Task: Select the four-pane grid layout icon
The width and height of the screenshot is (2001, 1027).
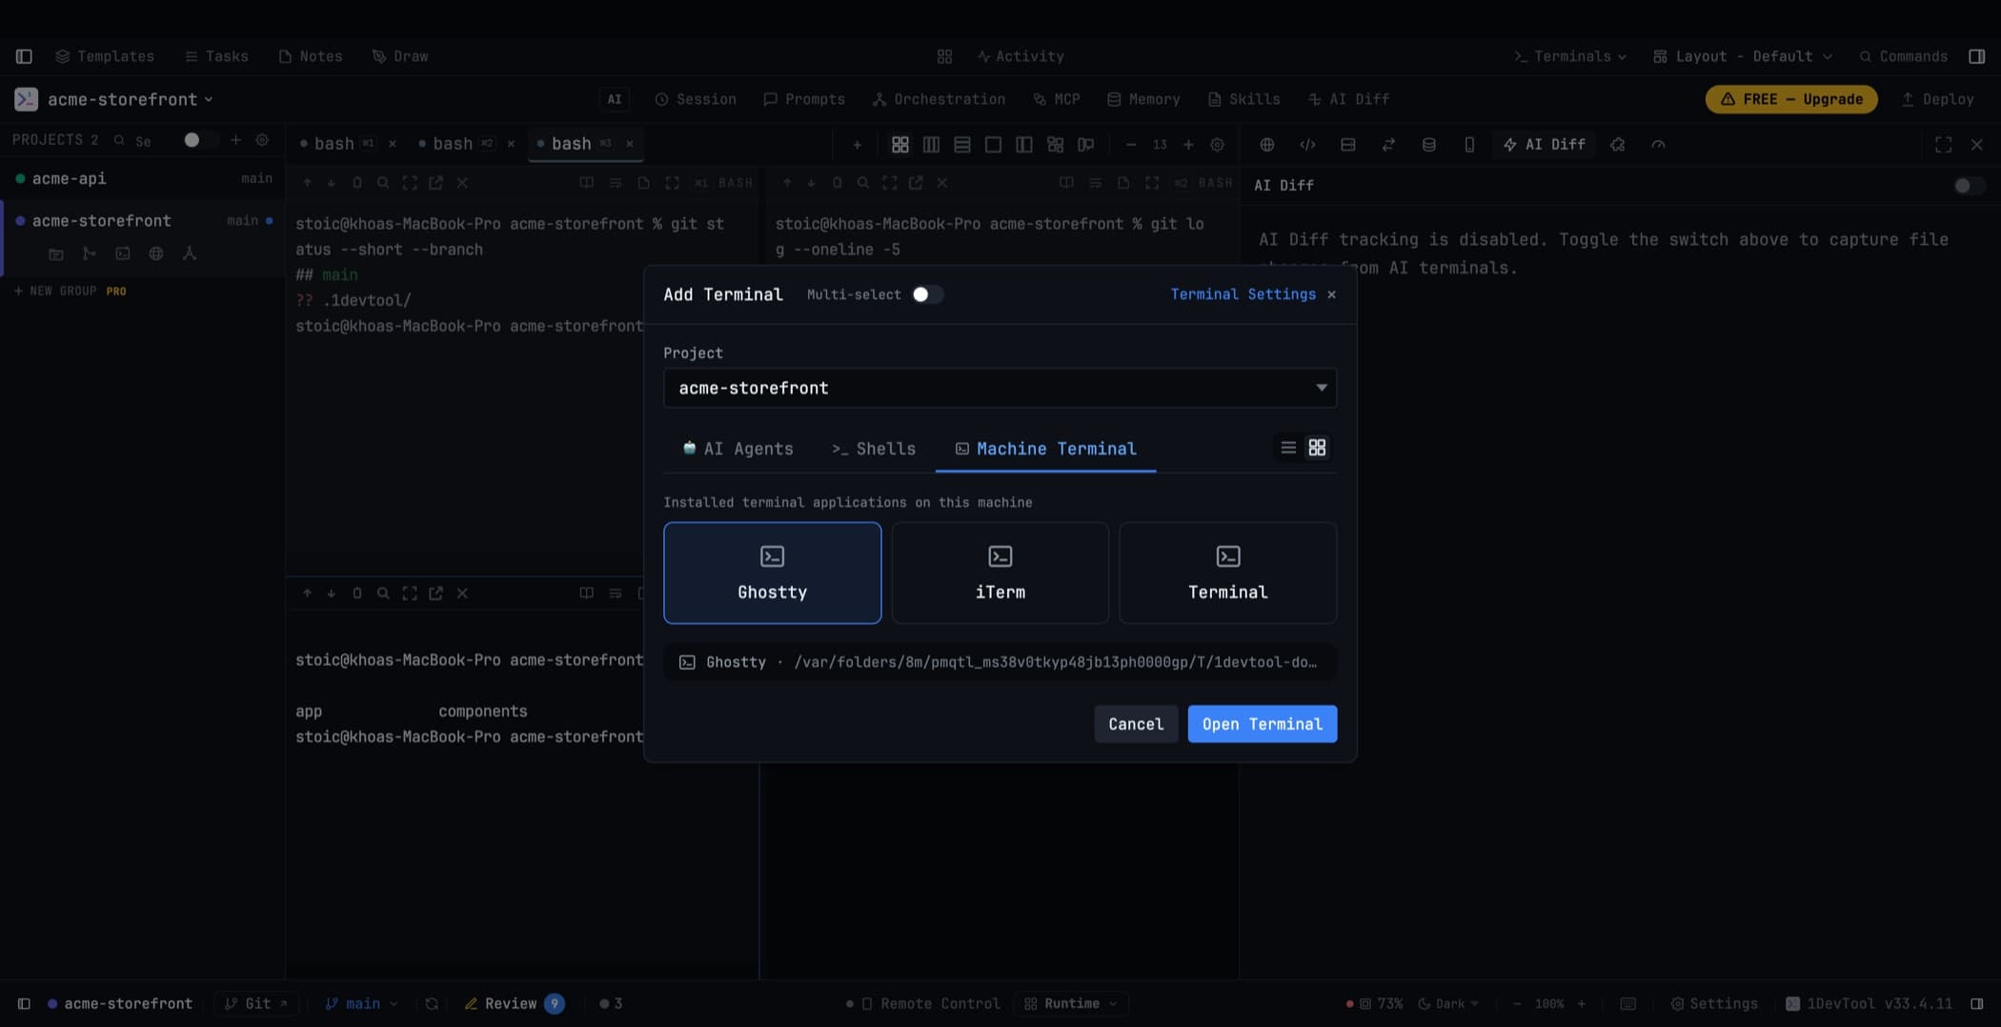Action: pyautogui.click(x=899, y=145)
